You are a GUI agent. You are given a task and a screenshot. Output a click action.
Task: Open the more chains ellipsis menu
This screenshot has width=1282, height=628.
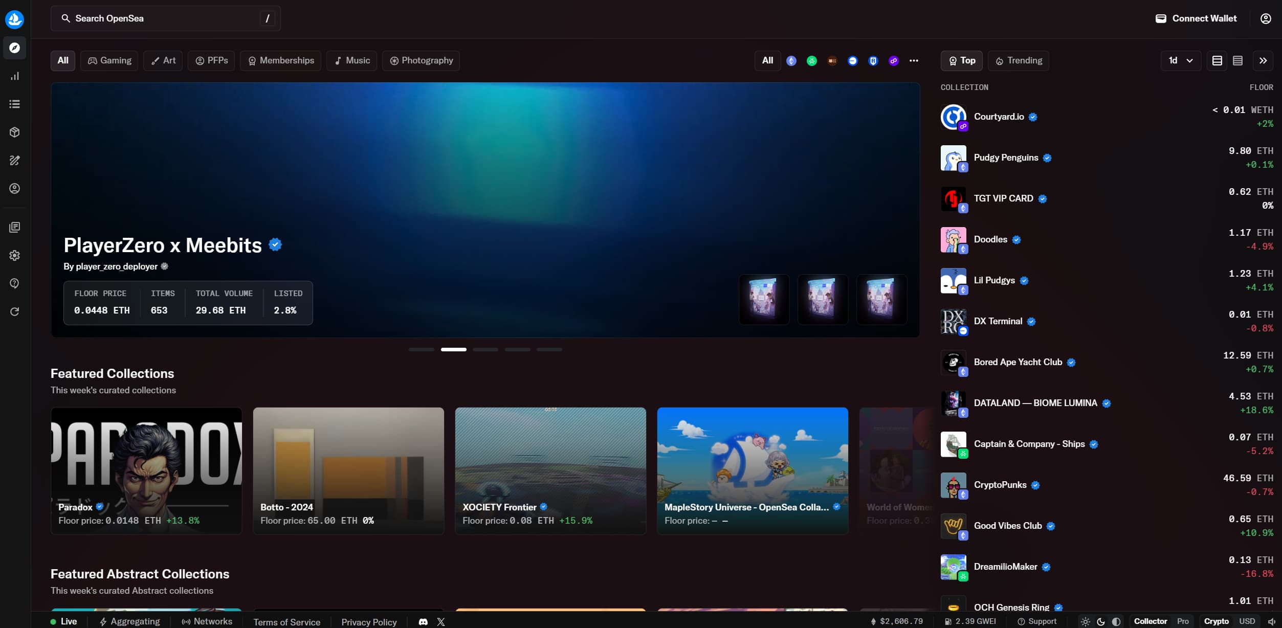click(914, 60)
